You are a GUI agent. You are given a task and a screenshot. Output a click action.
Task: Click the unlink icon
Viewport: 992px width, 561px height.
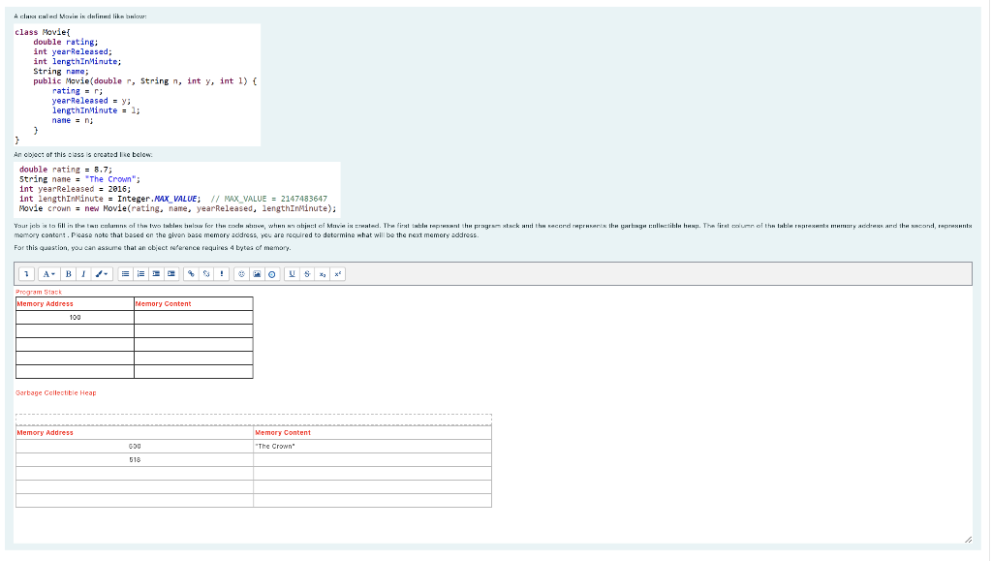pos(206,273)
